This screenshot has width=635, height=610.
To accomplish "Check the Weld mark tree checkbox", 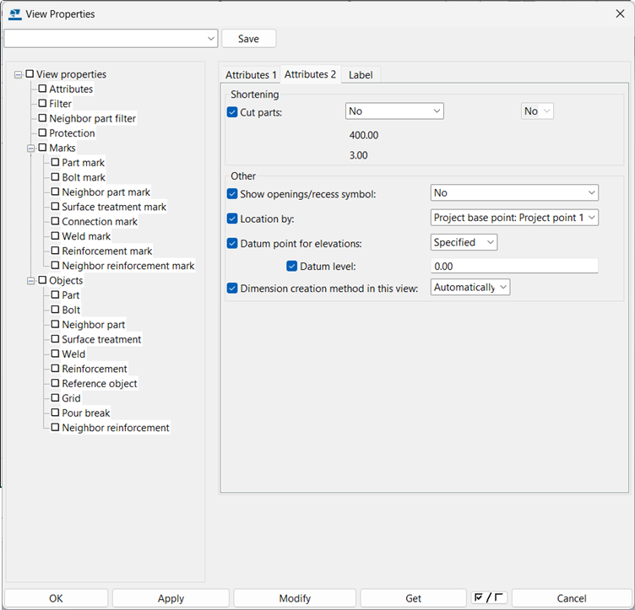I will (56, 236).
